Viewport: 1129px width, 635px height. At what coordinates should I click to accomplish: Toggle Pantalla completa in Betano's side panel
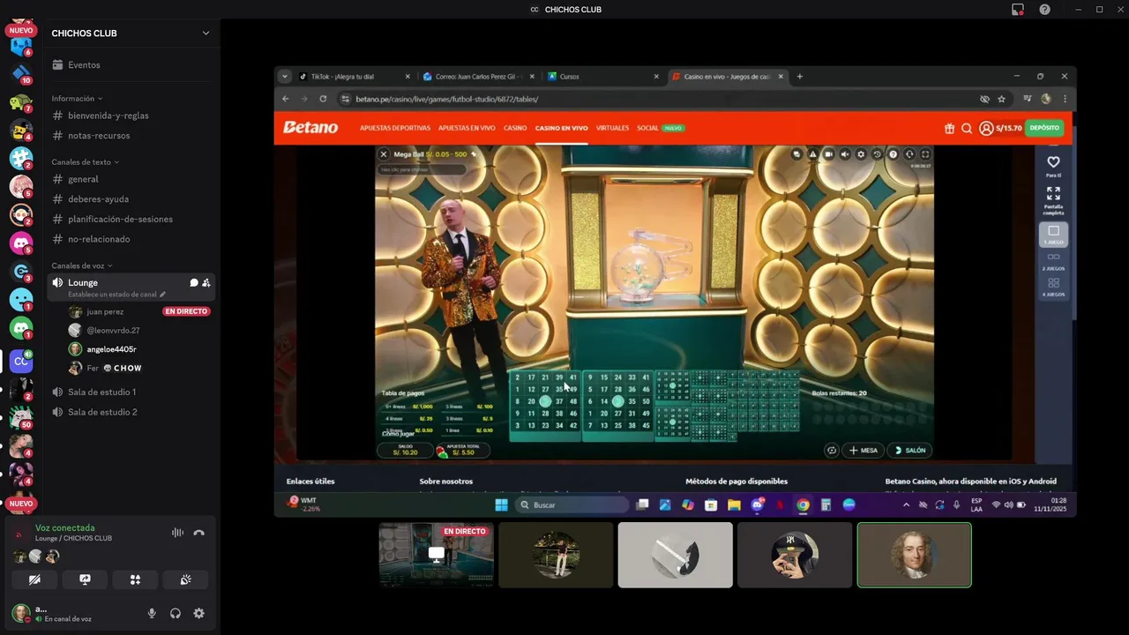(x=1053, y=199)
